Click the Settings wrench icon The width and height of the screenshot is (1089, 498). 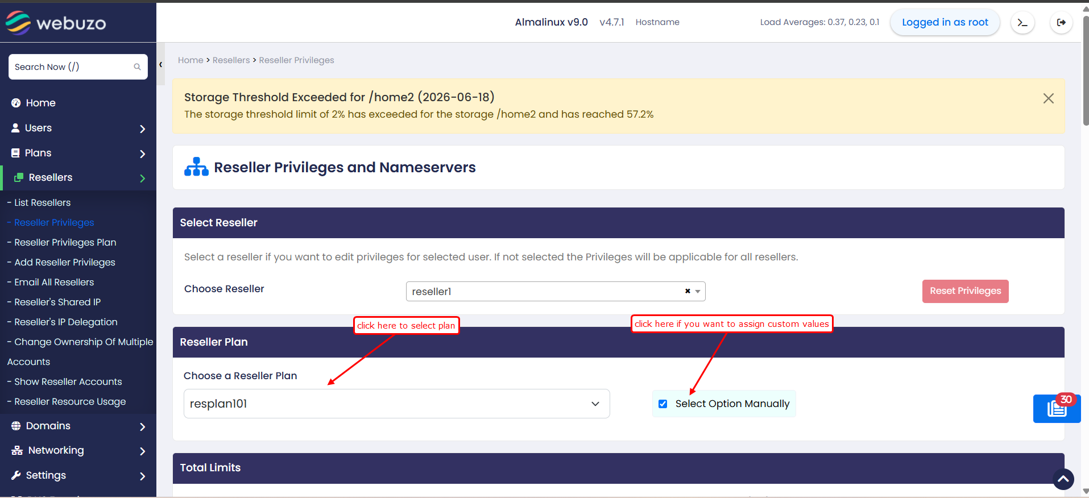(x=16, y=475)
